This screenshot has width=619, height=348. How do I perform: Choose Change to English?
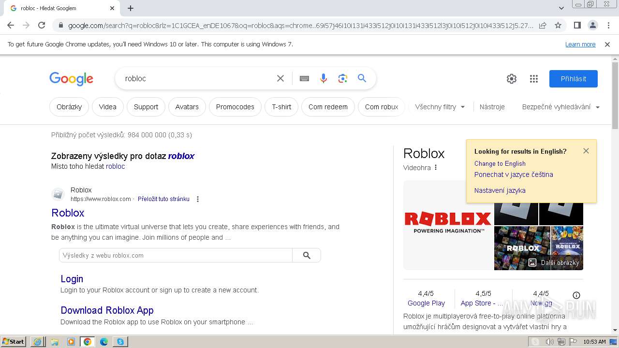500,164
